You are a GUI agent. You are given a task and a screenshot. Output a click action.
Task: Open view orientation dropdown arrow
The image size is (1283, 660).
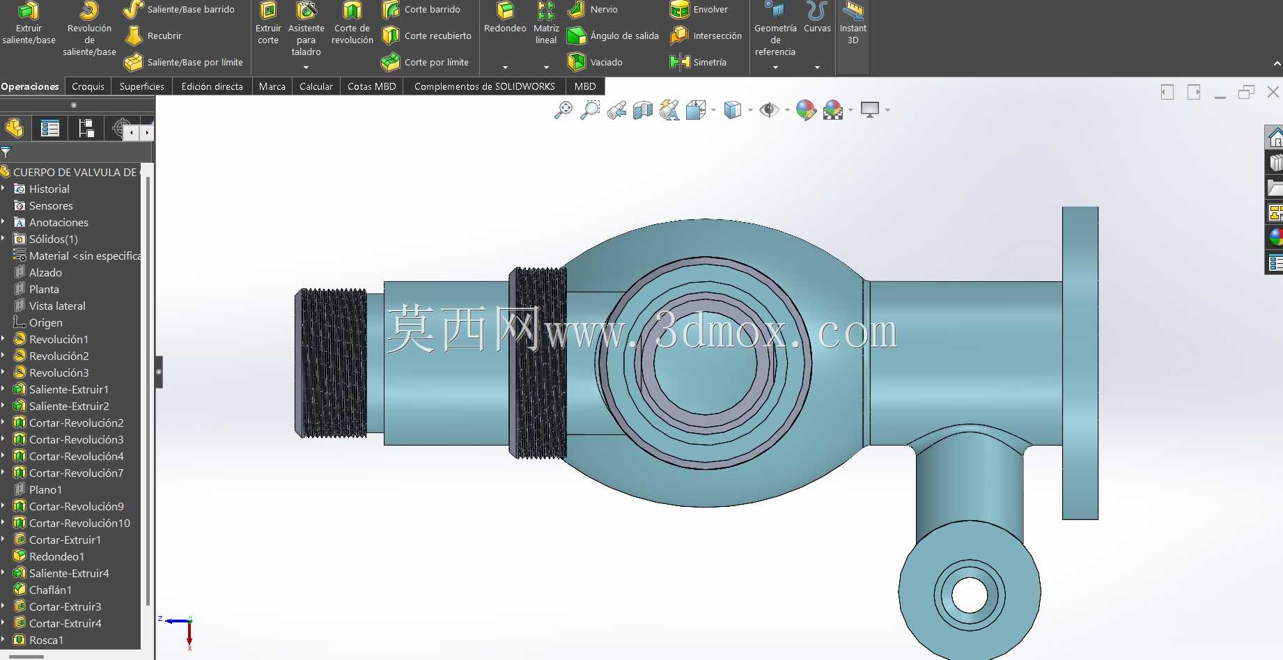coord(713,110)
